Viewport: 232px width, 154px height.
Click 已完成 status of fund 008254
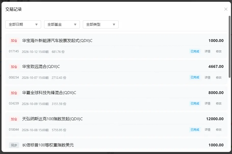(x=195, y=77)
